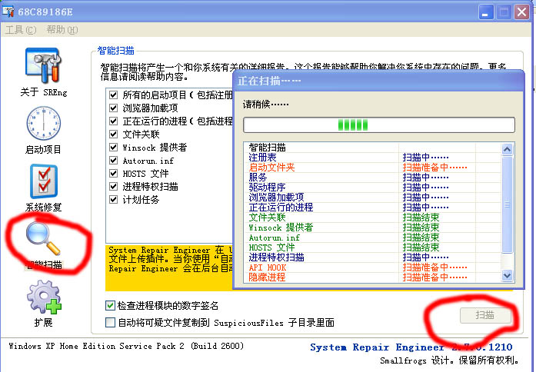
Task: Open the 扩展 gear icon
Action: [x=44, y=297]
